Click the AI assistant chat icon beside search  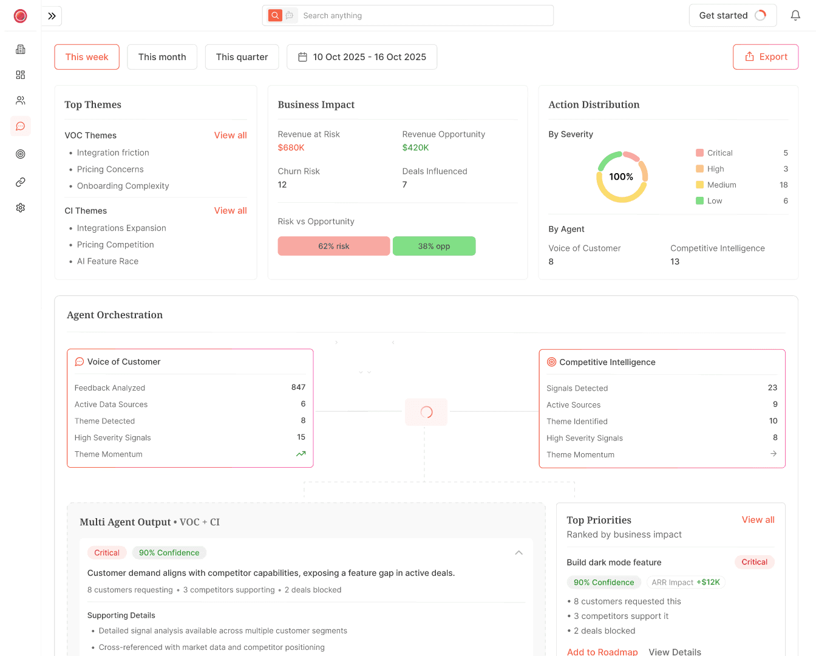pyautogui.click(x=290, y=15)
